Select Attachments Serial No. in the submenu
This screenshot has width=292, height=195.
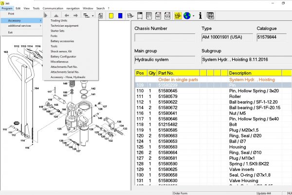coord(65,72)
